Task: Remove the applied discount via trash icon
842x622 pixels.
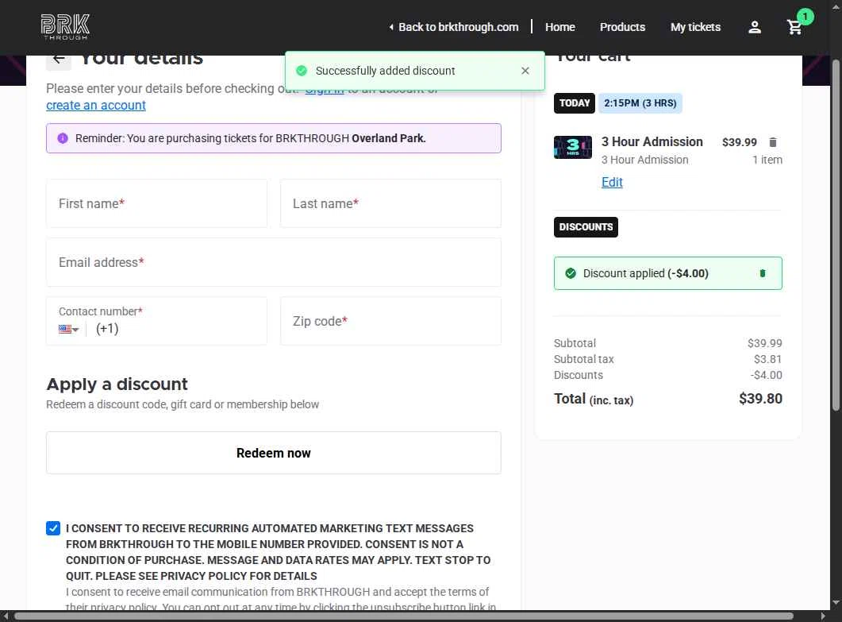Action: click(x=763, y=273)
